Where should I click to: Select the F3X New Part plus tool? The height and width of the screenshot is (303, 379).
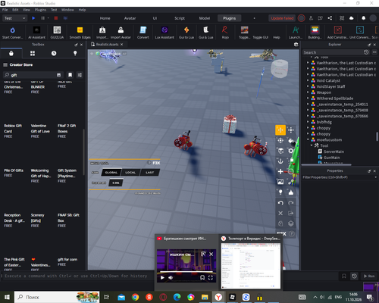pos(280,172)
